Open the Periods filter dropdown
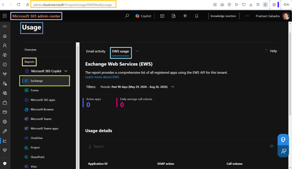This screenshot has height=169, width=292. click(x=137, y=87)
